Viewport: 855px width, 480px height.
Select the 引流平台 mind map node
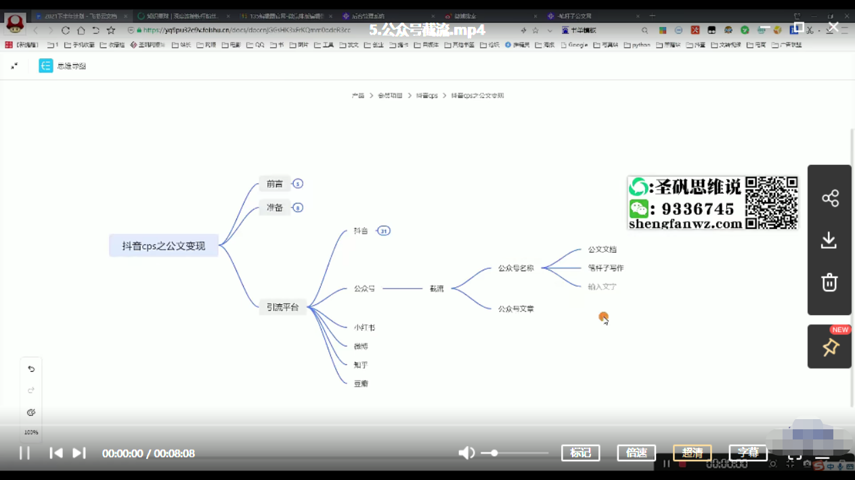tap(282, 307)
